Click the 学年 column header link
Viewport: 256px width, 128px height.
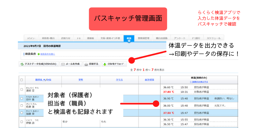[81, 80]
